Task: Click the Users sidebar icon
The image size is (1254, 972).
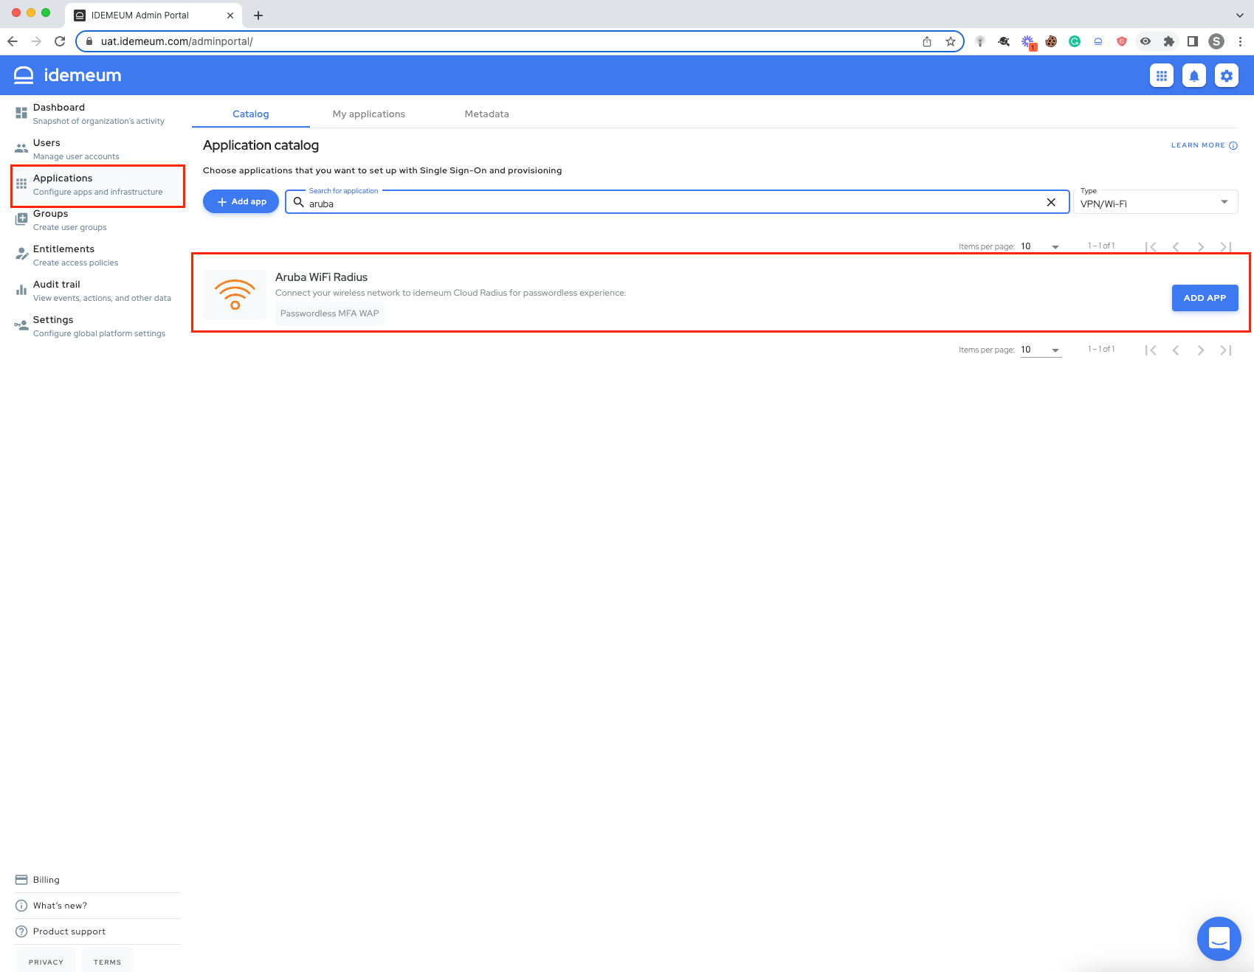Action: tap(21, 148)
